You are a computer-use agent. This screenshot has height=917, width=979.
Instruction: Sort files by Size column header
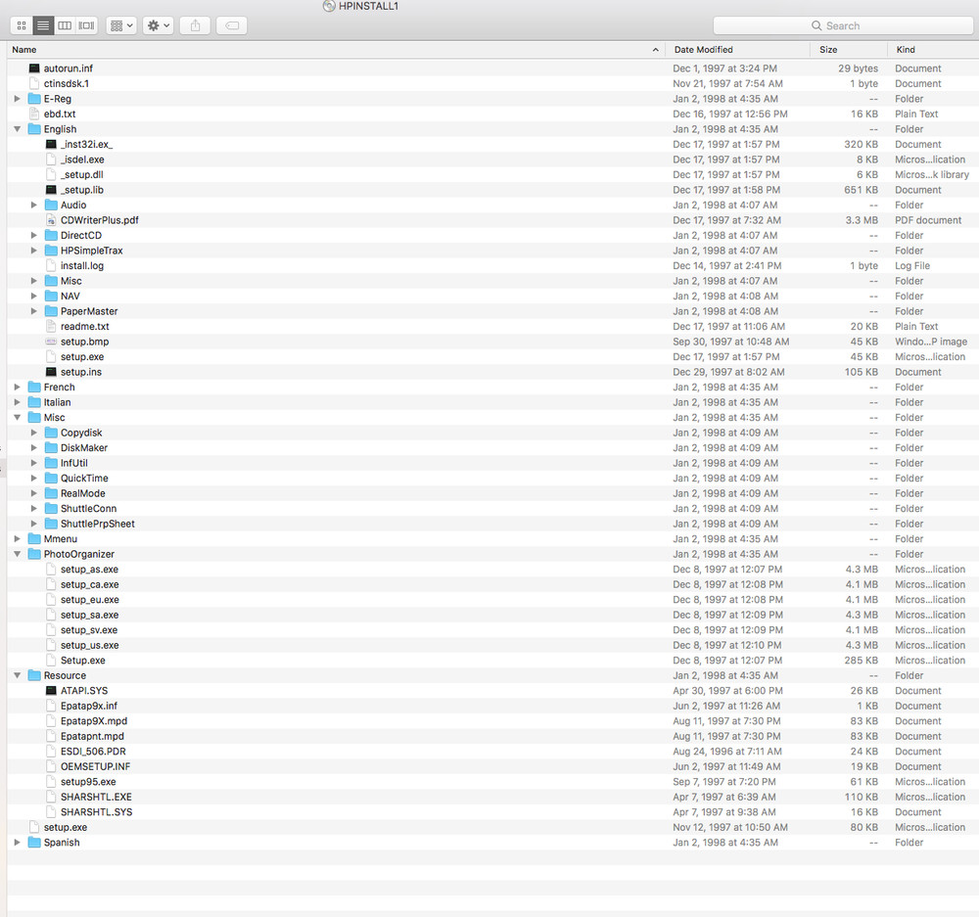(x=828, y=49)
